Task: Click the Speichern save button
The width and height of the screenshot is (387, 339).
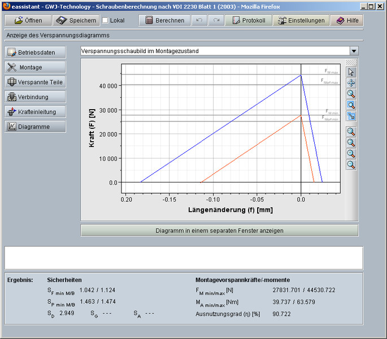Action: point(76,20)
